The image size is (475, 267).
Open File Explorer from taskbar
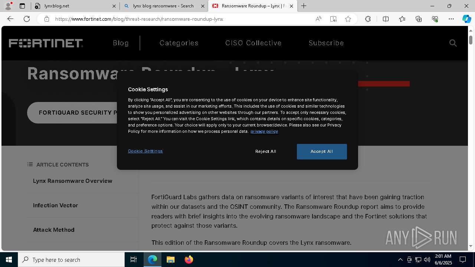(x=170, y=260)
